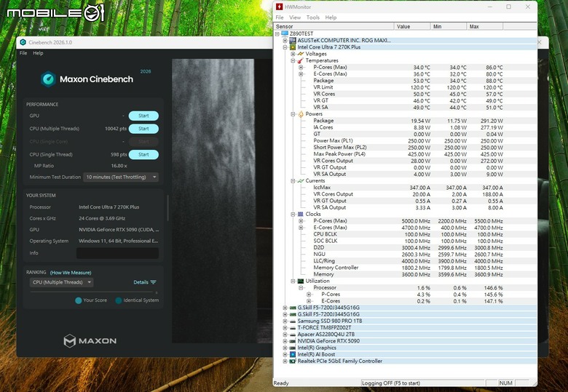Click the Powers flame icon
The width and height of the screenshot is (568, 392).
(301, 114)
